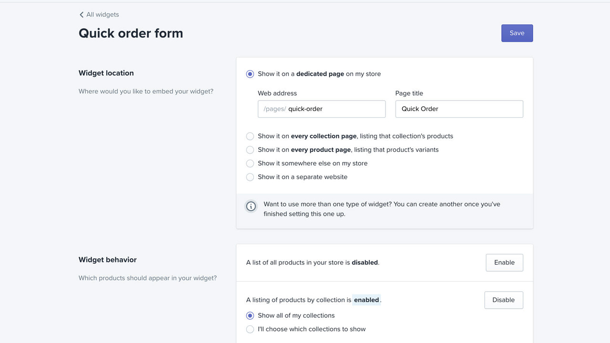Click the Page title input field
Screen dimensions: 610x343
tap(458, 109)
